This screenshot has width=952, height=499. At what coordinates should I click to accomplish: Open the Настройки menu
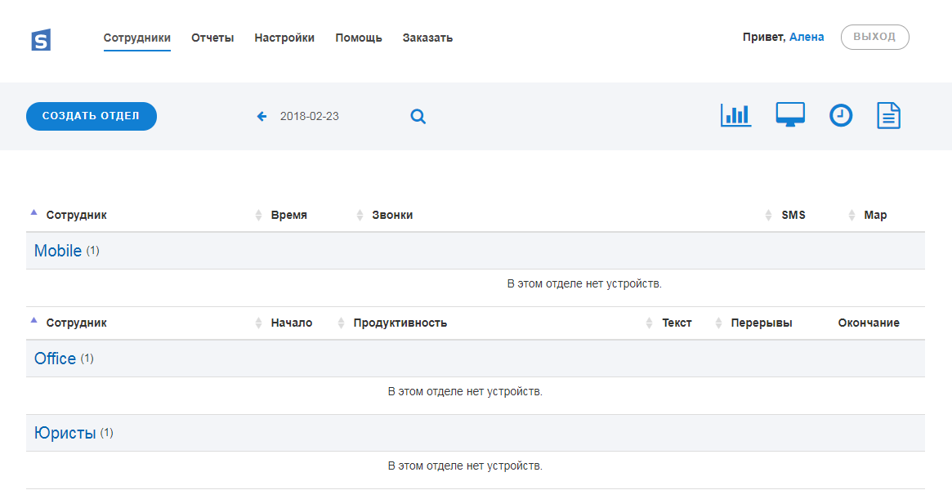[284, 38]
